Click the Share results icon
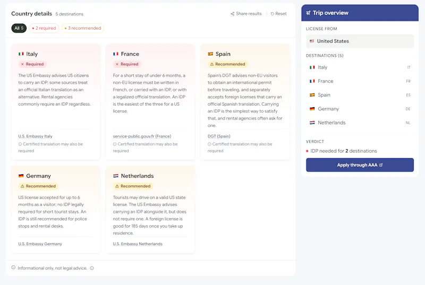The width and height of the screenshot is (425, 285). coord(232,14)
